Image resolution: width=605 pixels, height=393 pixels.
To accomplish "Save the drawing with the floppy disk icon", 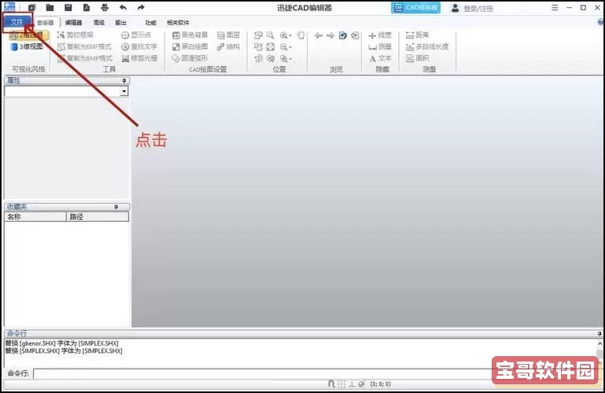I will tap(68, 7).
